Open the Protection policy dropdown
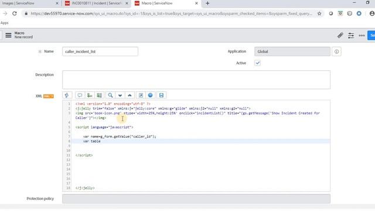The width and height of the screenshot is (375, 211). point(196,199)
